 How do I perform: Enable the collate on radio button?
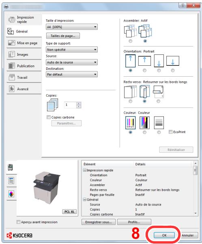145,41
